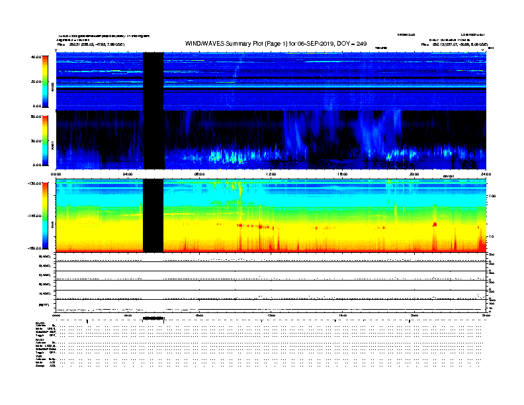Click the red burst near 21:00 in TNR spectrogram
Viewport: 524px width, 405px height.
pyautogui.click(x=435, y=224)
